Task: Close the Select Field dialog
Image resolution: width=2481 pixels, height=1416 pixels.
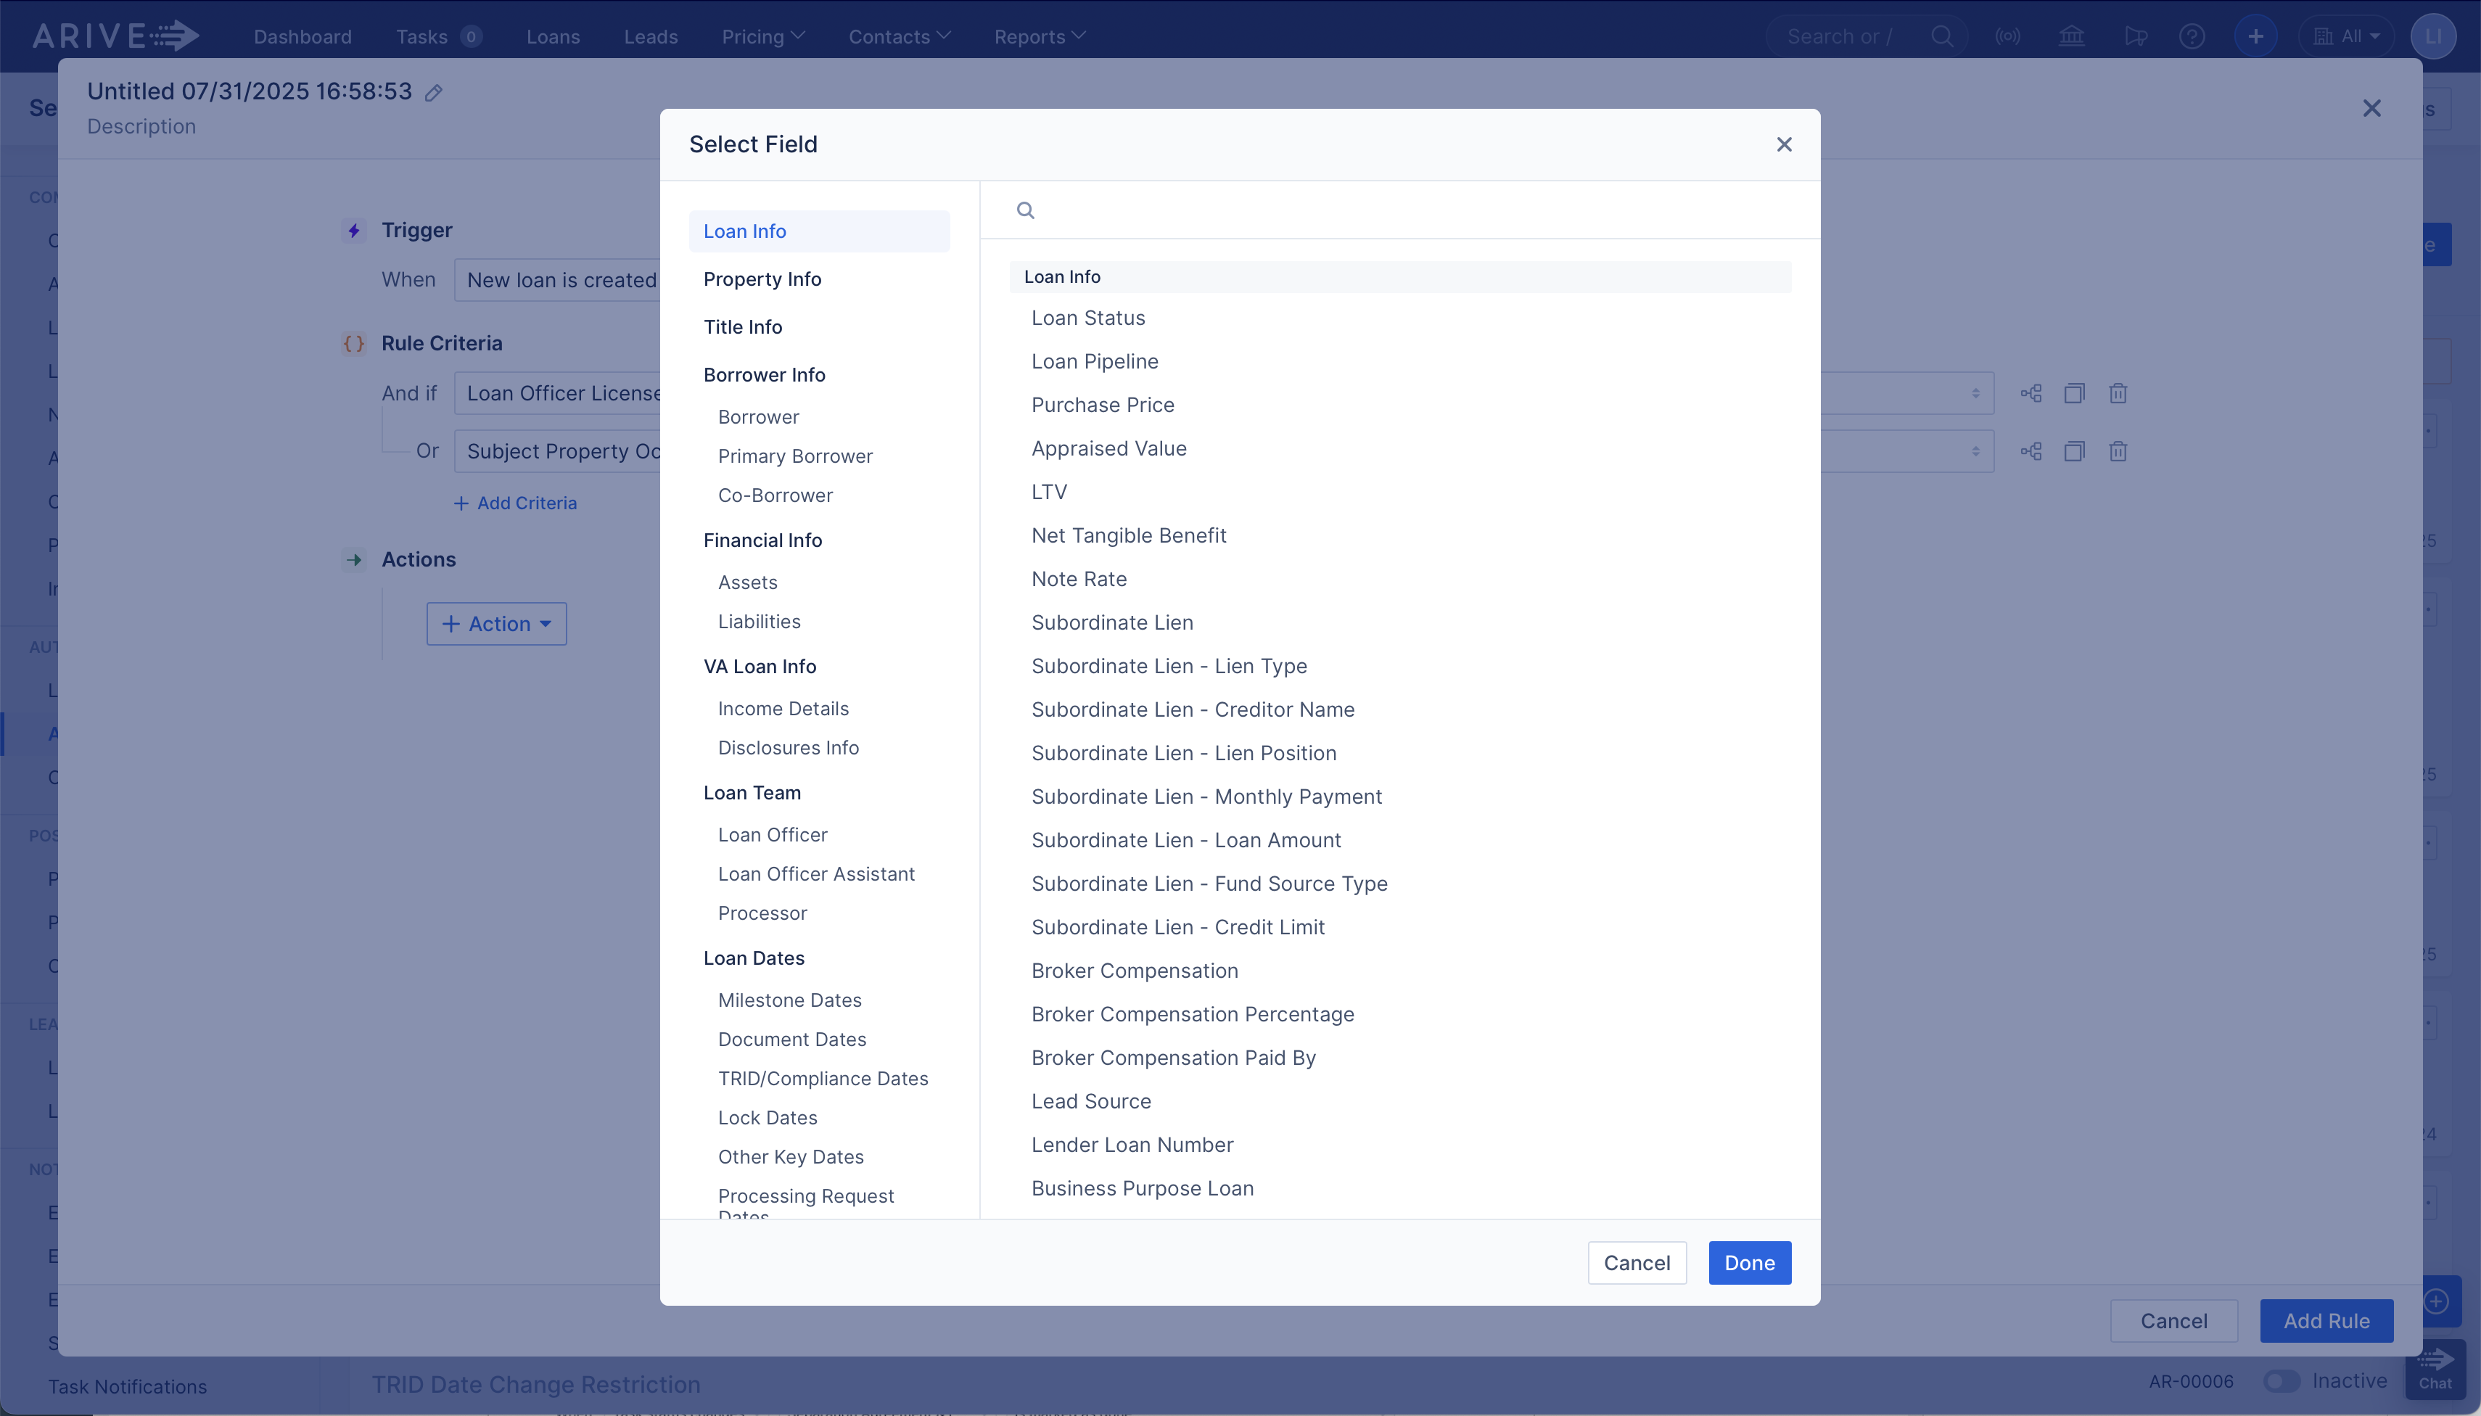Action: tap(1784, 144)
